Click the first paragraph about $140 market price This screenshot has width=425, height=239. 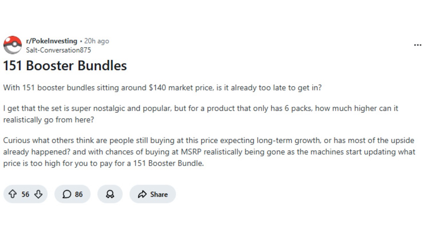coord(162,88)
